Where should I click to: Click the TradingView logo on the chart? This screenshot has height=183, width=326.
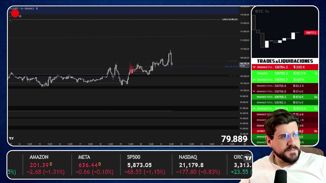[x=11, y=138]
